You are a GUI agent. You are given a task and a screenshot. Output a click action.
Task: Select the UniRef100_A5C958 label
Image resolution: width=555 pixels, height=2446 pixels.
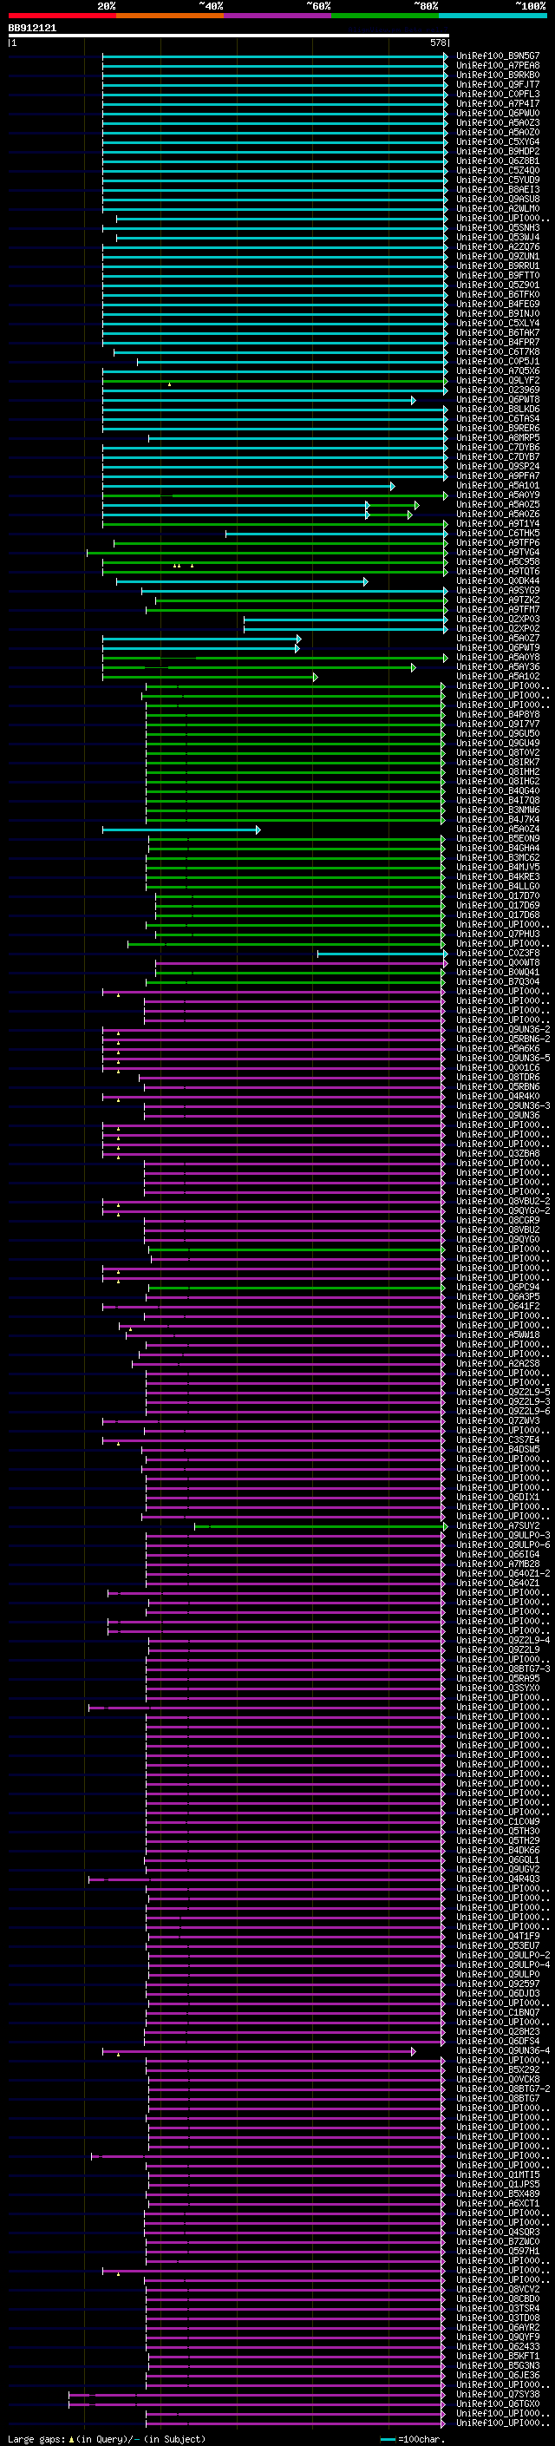tap(498, 562)
